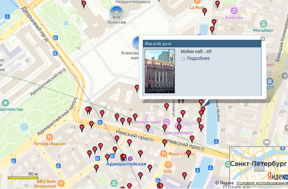The height and width of the screenshot is (189, 288).
Task: Select the Петров-Водкин restaurant icon
Action: pos(50,137)
